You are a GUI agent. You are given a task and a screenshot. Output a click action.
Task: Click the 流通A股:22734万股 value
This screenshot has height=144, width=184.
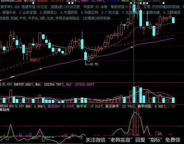pos(65,7)
